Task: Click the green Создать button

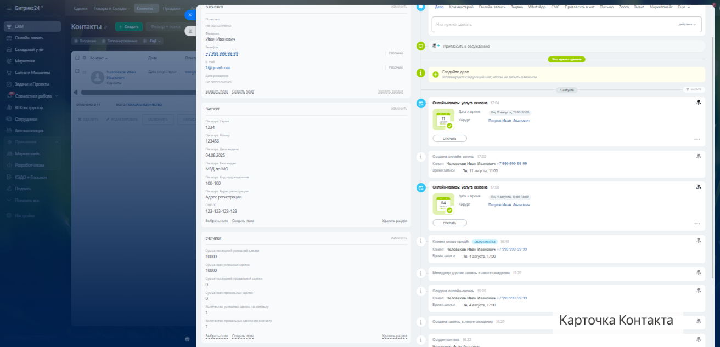Action: (x=129, y=26)
